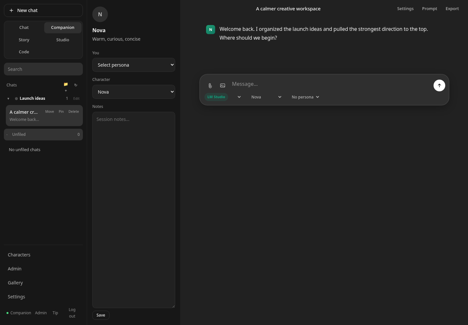The width and height of the screenshot is (468, 325).
Task: Click Export in the top bar
Action: pos(452,9)
